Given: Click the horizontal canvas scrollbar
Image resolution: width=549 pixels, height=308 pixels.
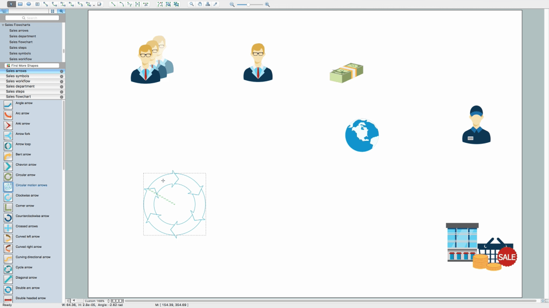Looking at the screenshot, I should (x=330, y=301).
